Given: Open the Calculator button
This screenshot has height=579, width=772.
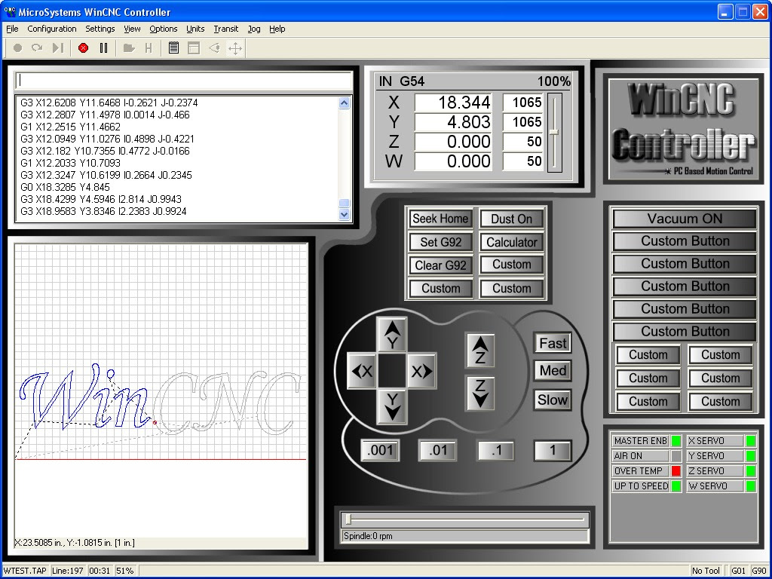Looking at the screenshot, I should pyautogui.click(x=511, y=242).
